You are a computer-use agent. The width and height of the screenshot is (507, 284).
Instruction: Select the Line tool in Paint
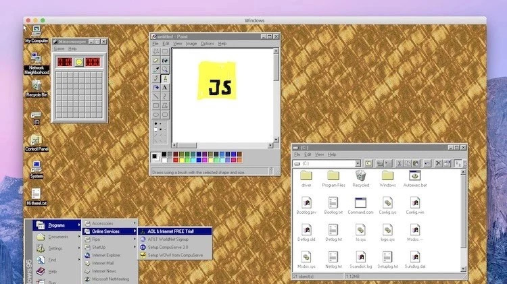[156, 96]
